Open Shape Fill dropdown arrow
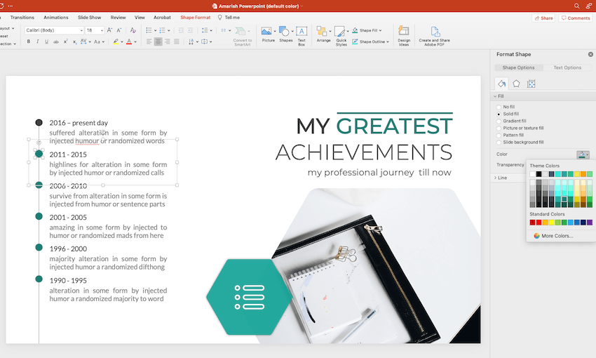The height and width of the screenshot is (358, 596). (x=380, y=30)
